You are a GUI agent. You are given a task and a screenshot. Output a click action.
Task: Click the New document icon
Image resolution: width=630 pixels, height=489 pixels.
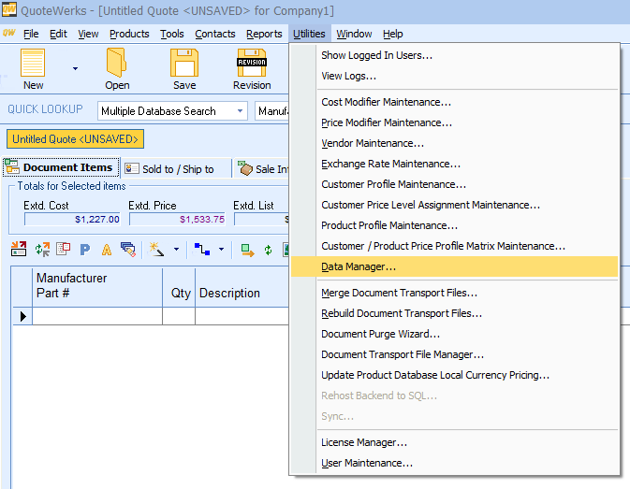coord(33,64)
